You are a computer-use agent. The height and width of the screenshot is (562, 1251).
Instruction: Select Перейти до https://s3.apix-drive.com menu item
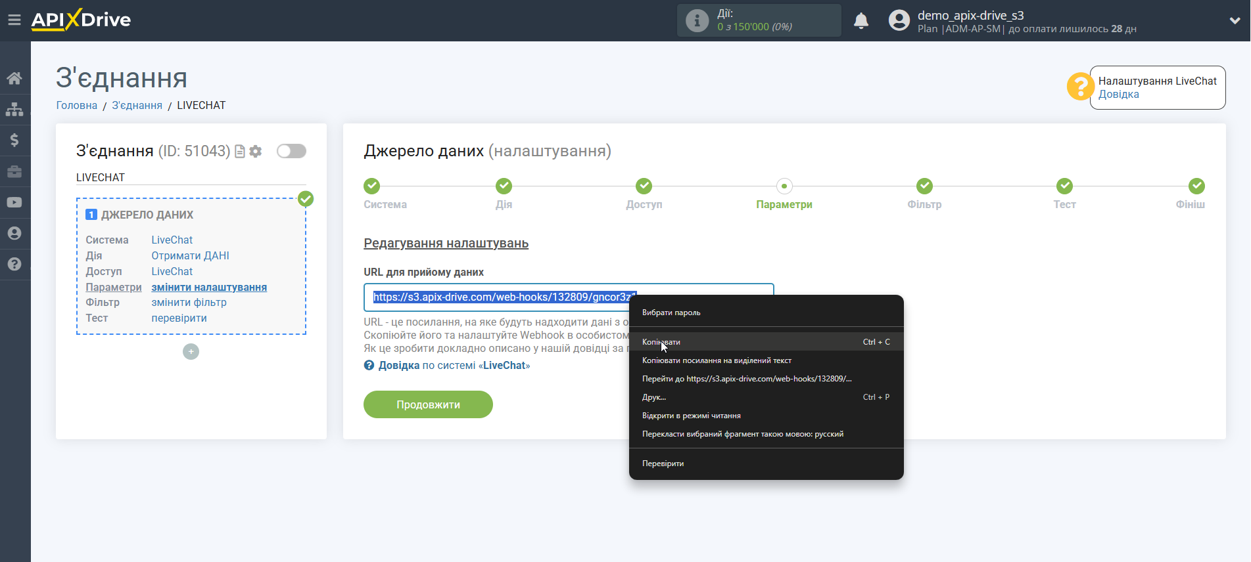point(766,378)
